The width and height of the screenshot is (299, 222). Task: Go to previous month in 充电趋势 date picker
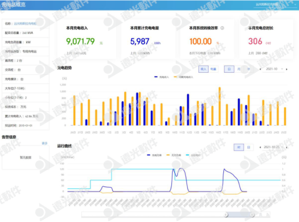[x=261, y=69]
